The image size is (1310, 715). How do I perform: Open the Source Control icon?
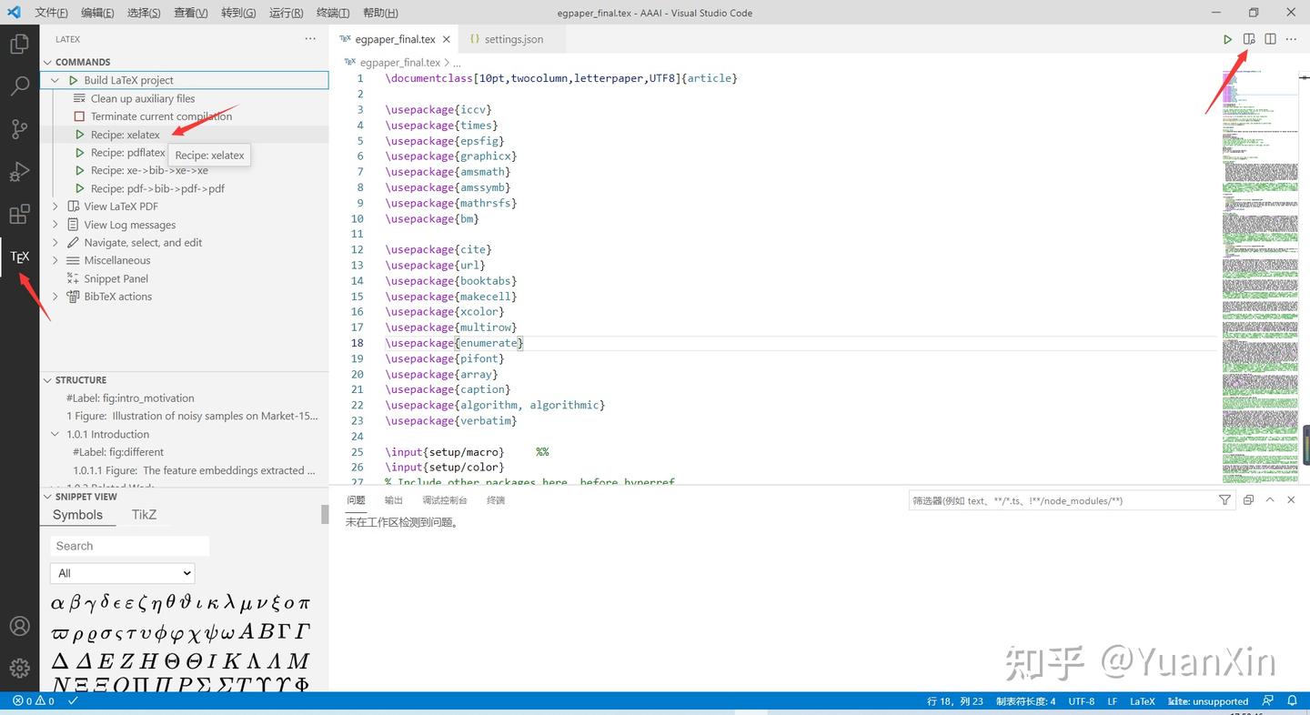point(19,129)
